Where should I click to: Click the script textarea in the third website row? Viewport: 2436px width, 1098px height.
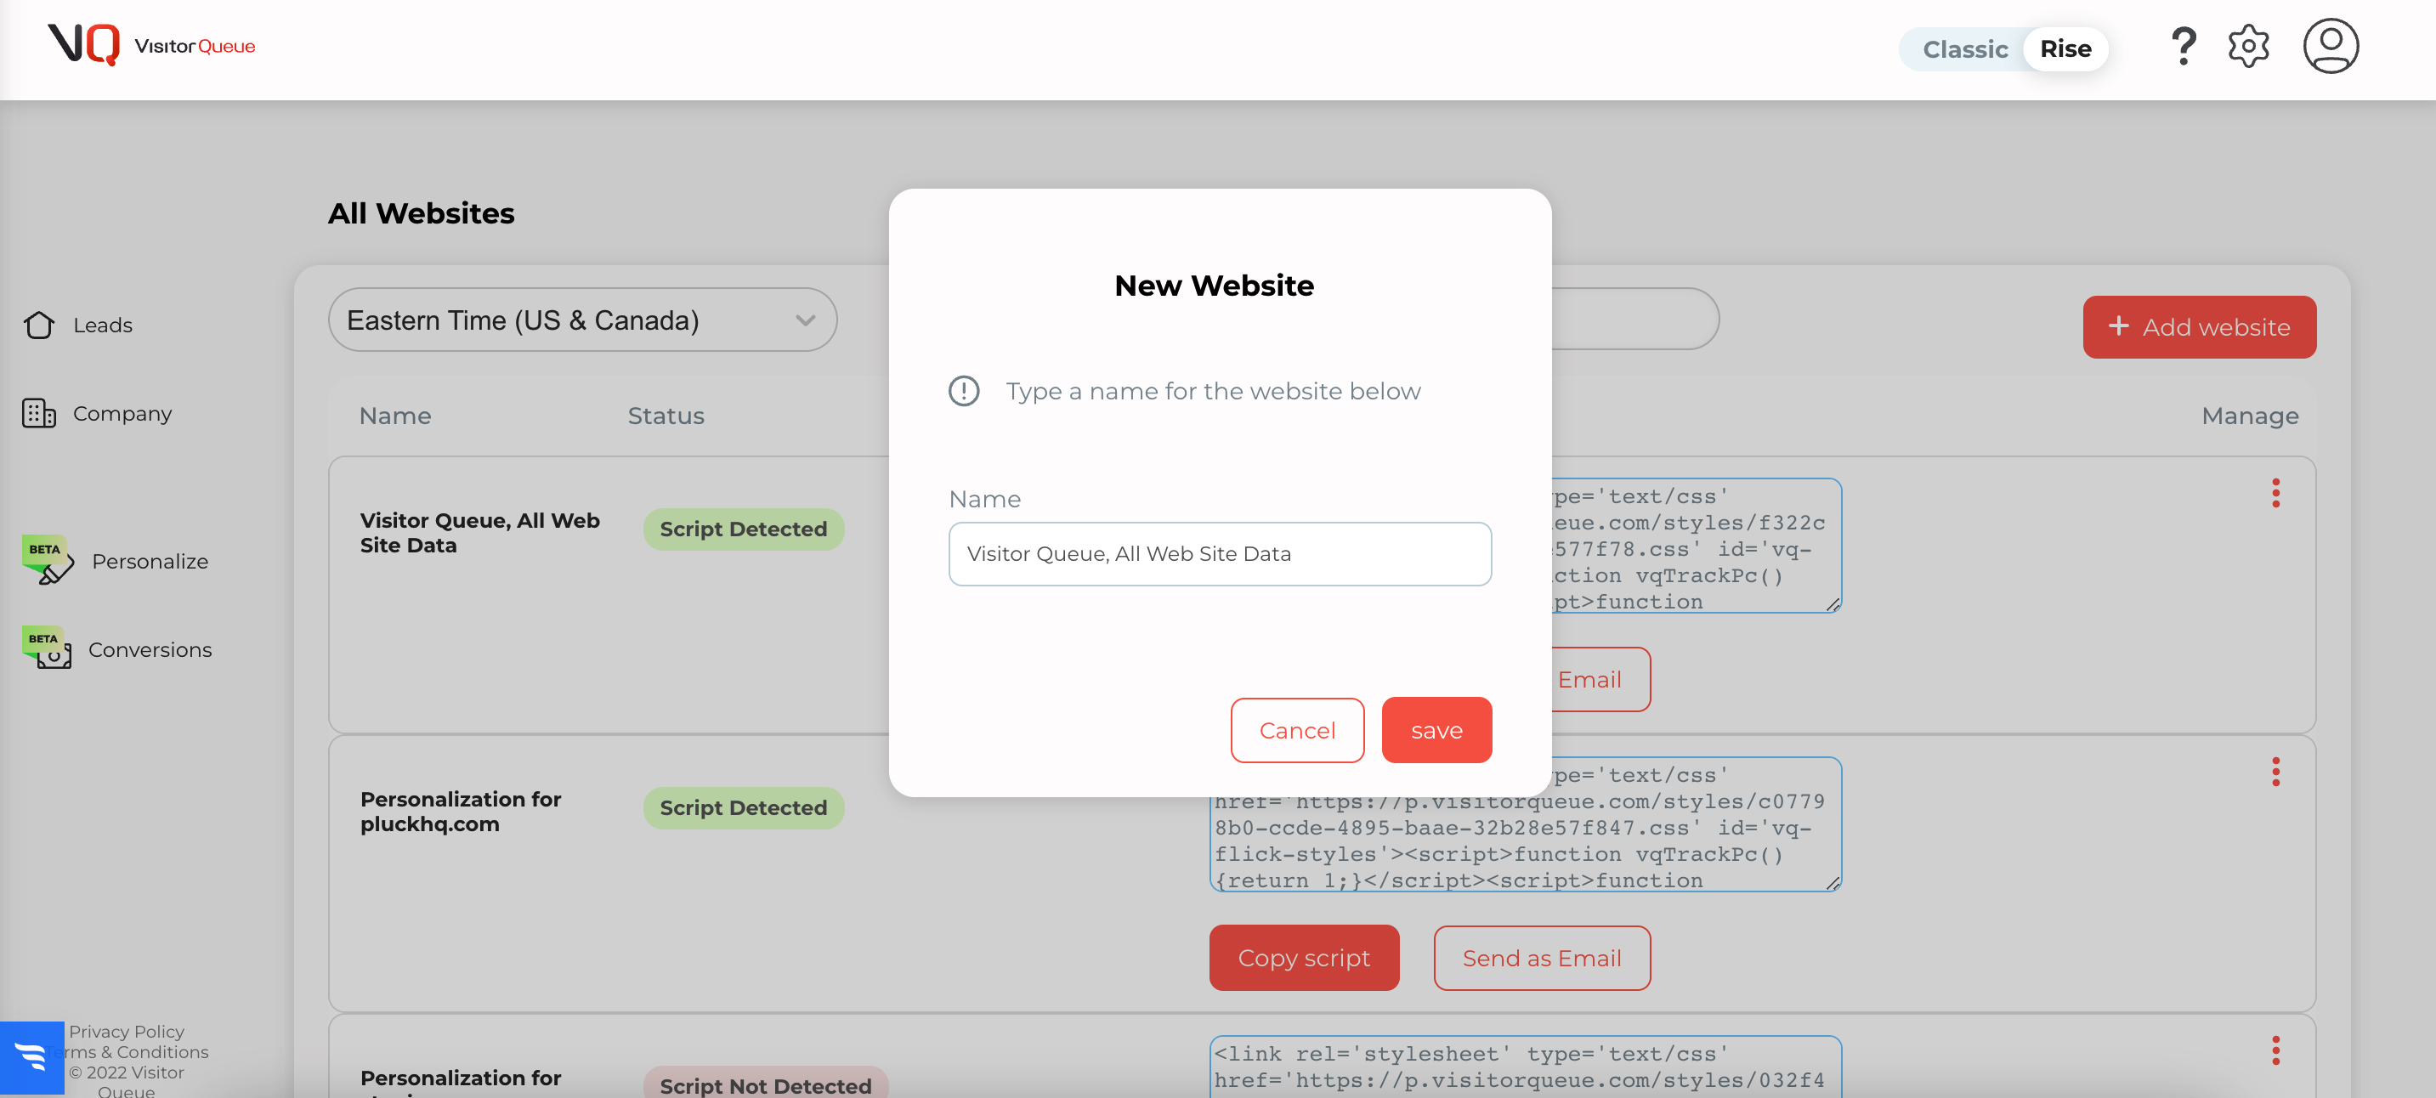pyautogui.click(x=1526, y=1067)
